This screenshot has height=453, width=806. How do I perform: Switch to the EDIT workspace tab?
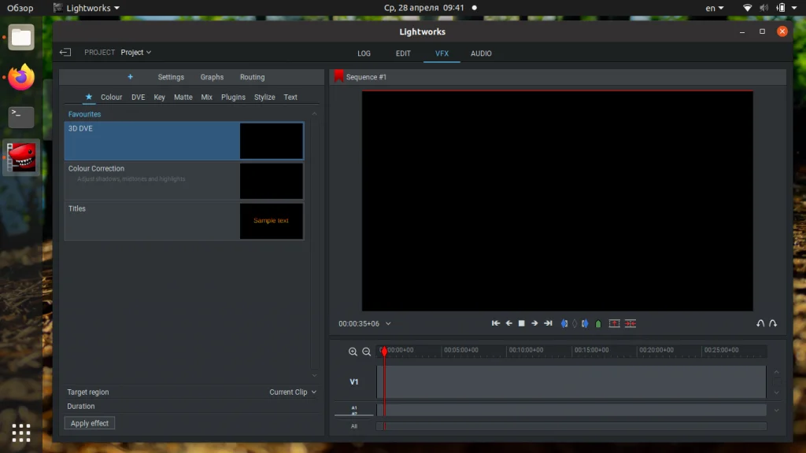tap(403, 53)
